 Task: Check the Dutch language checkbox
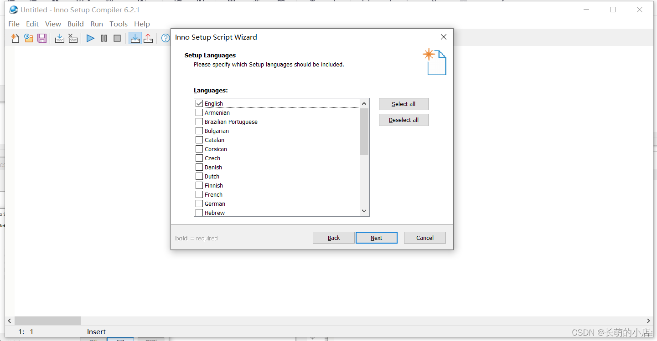(199, 176)
